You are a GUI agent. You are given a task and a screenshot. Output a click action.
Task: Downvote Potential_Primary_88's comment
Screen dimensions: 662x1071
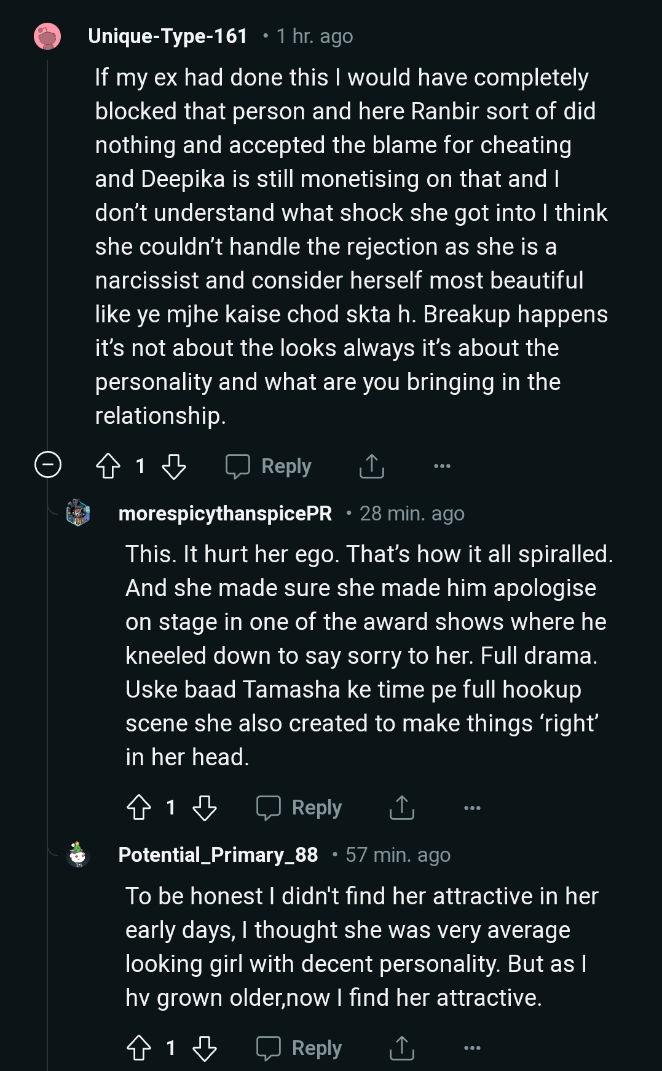[x=204, y=1048]
